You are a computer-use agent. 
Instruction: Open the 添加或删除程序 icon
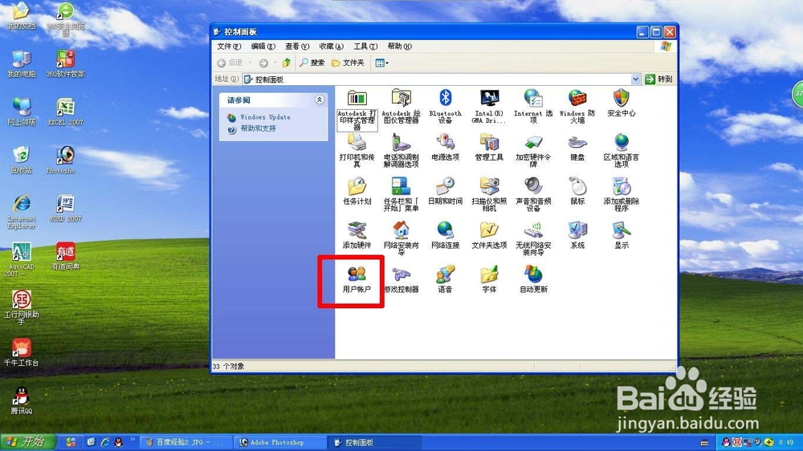pos(622,194)
